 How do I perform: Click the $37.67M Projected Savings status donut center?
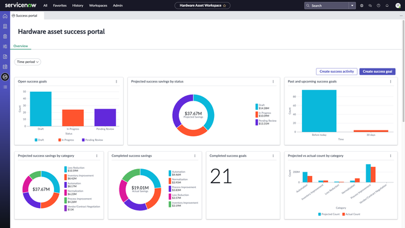[193, 115]
